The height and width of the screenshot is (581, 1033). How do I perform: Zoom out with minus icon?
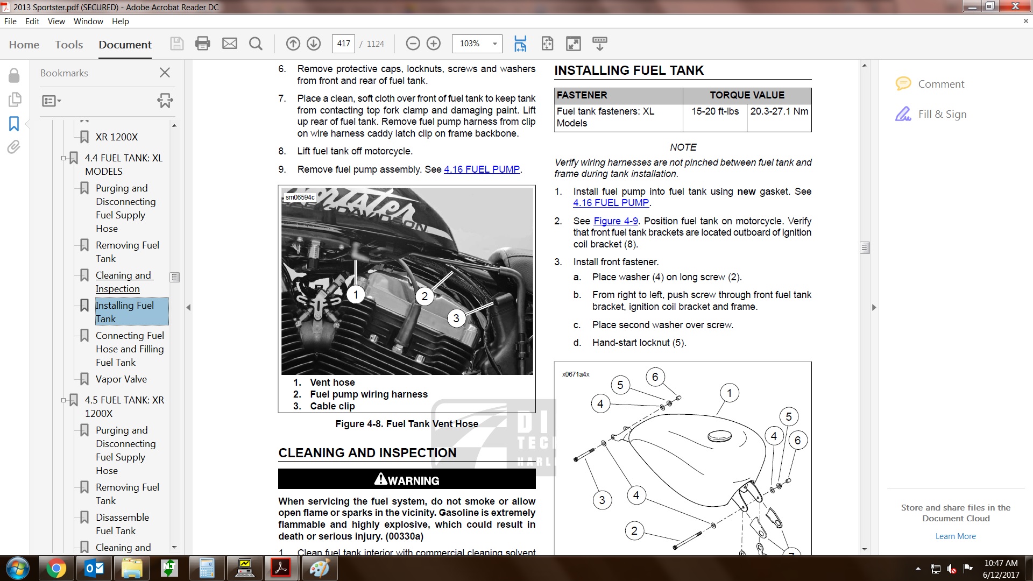tap(413, 44)
